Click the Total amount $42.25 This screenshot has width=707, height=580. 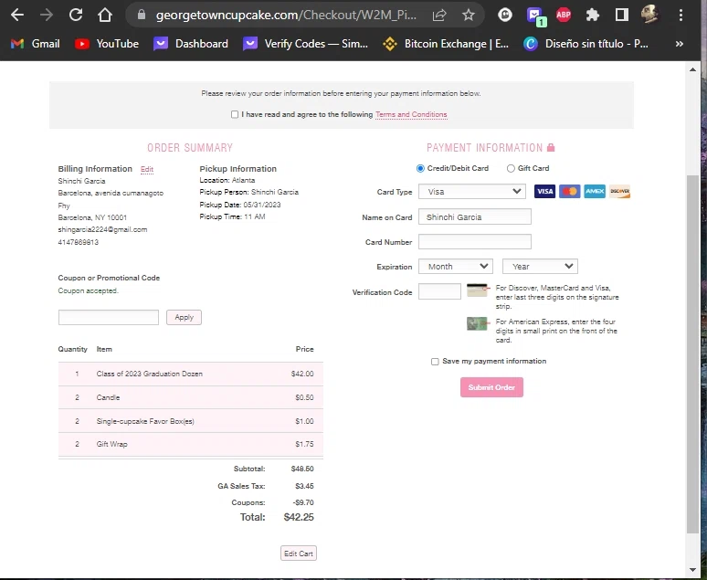tap(299, 517)
